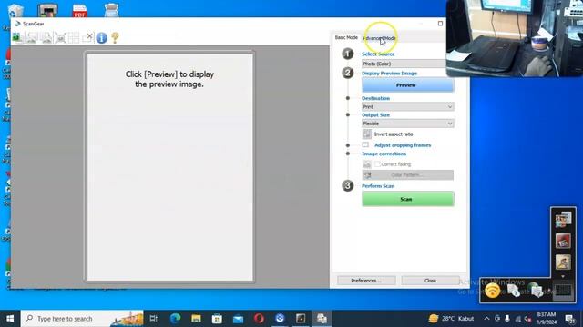This screenshot has width=583, height=327.
Task: Click the rotate left toolbar icon
Action: 32,37
